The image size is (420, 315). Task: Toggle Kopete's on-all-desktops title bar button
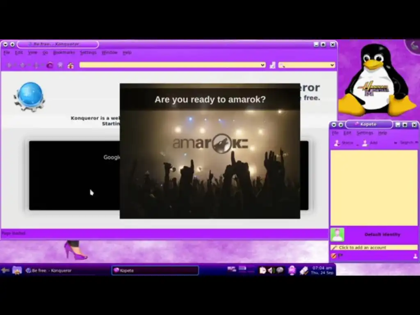pos(341,125)
